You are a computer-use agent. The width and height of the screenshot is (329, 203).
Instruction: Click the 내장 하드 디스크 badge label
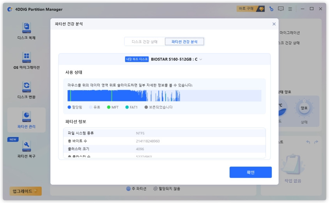(137, 59)
